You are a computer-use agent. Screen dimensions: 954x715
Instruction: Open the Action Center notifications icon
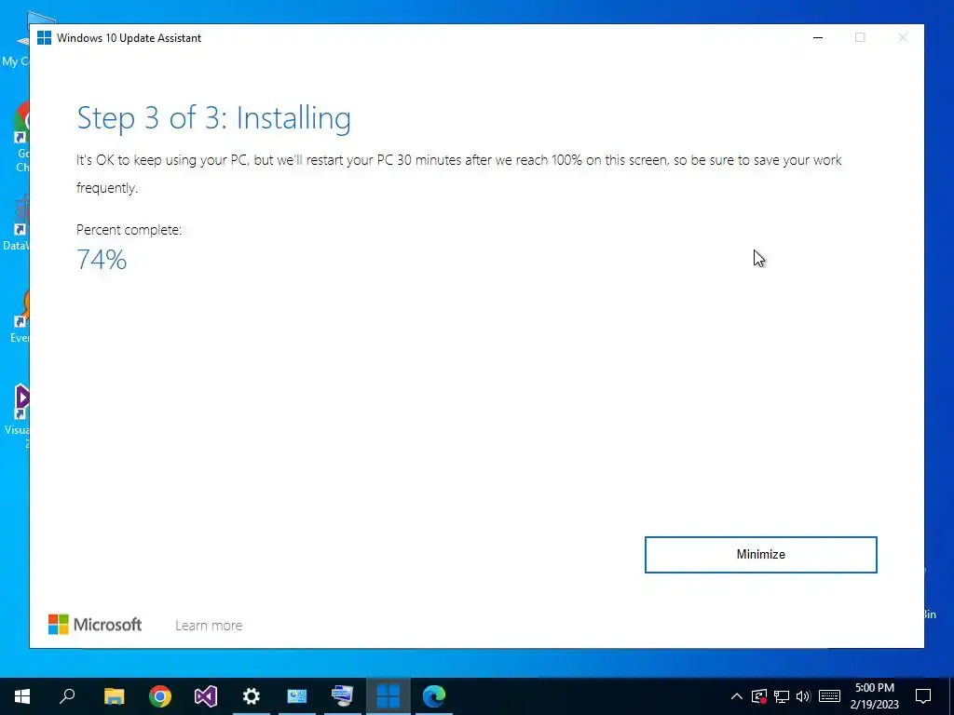pos(923,696)
